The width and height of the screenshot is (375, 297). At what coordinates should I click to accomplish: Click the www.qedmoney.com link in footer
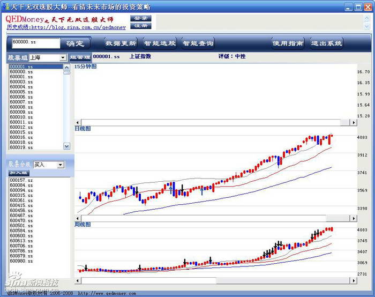point(107,293)
